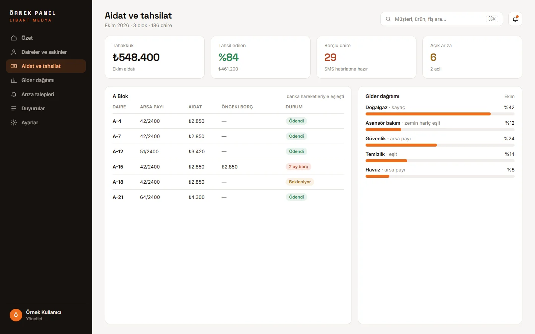This screenshot has height=334, width=535.
Task: Click the Asansör bakım progress bar
Action: (440, 130)
